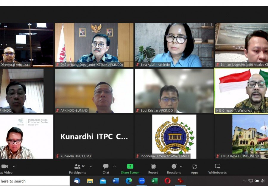Viewport: 268px width, 186px height.
Task: Open the Apps panel
Action: coord(194,168)
